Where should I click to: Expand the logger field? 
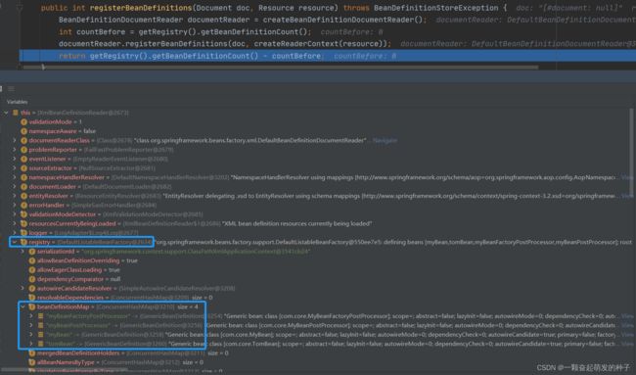pyautogui.click(x=15, y=233)
